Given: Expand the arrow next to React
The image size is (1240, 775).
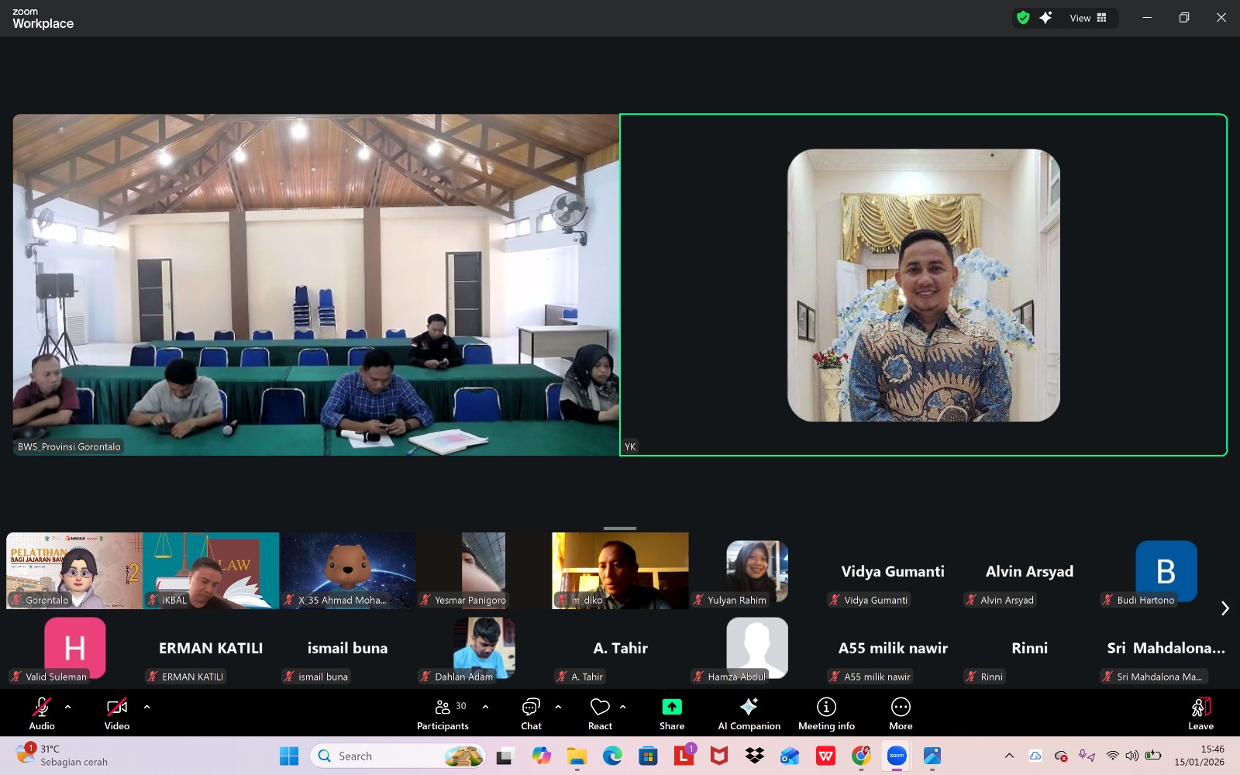Looking at the screenshot, I should [x=623, y=707].
